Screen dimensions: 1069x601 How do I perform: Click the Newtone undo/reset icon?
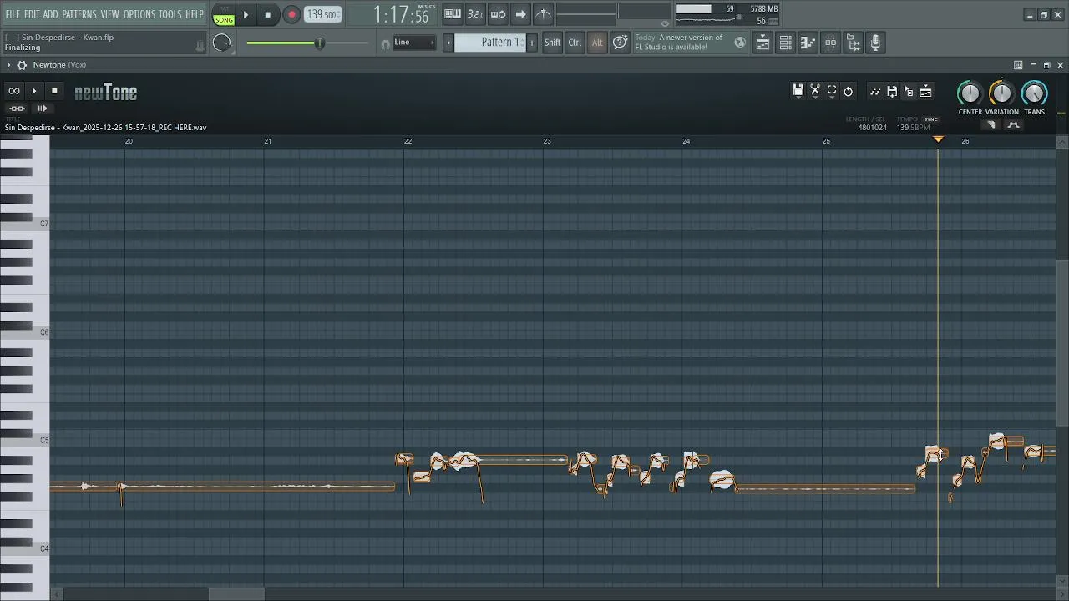click(x=849, y=91)
